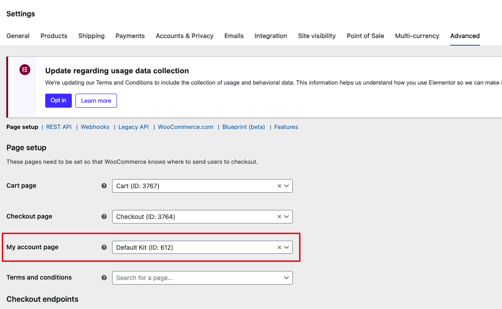
Task: Go to the Point of Sale tab
Action: coord(365,36)
